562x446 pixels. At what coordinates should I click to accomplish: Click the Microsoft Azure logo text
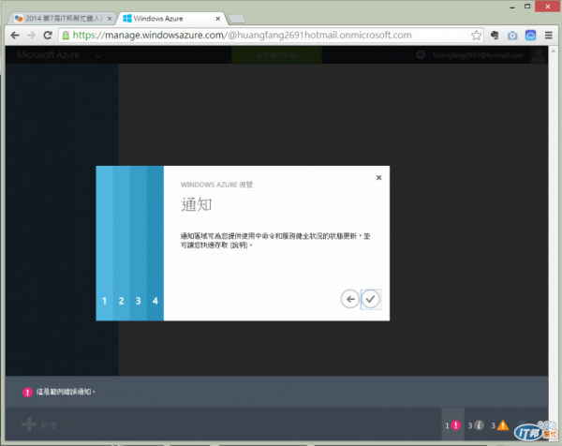pyautogui.click(x=48, y=55)
